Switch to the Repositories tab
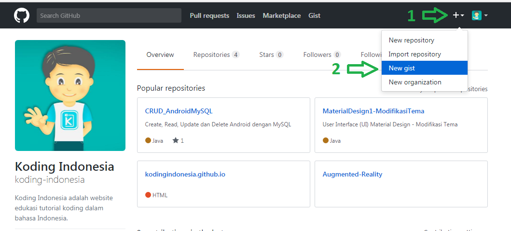Image resolution: width=511 pixels, height=231 pixels. point(216,55)
